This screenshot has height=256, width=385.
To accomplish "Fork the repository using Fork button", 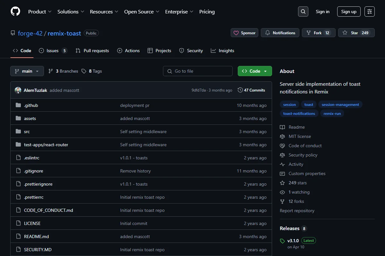I will click(319, 33).
